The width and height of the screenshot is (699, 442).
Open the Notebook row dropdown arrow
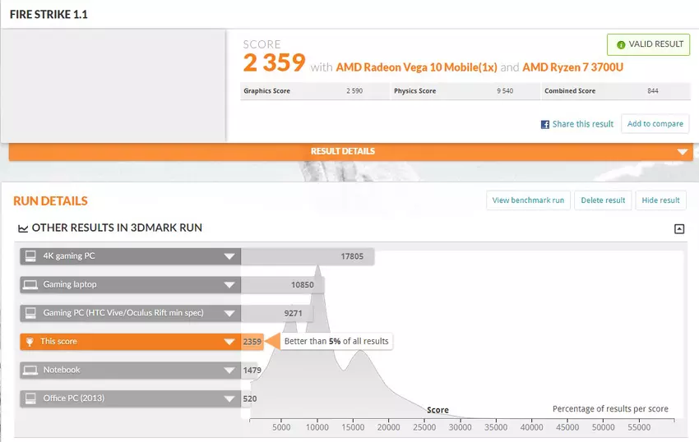tap(229, 371)
